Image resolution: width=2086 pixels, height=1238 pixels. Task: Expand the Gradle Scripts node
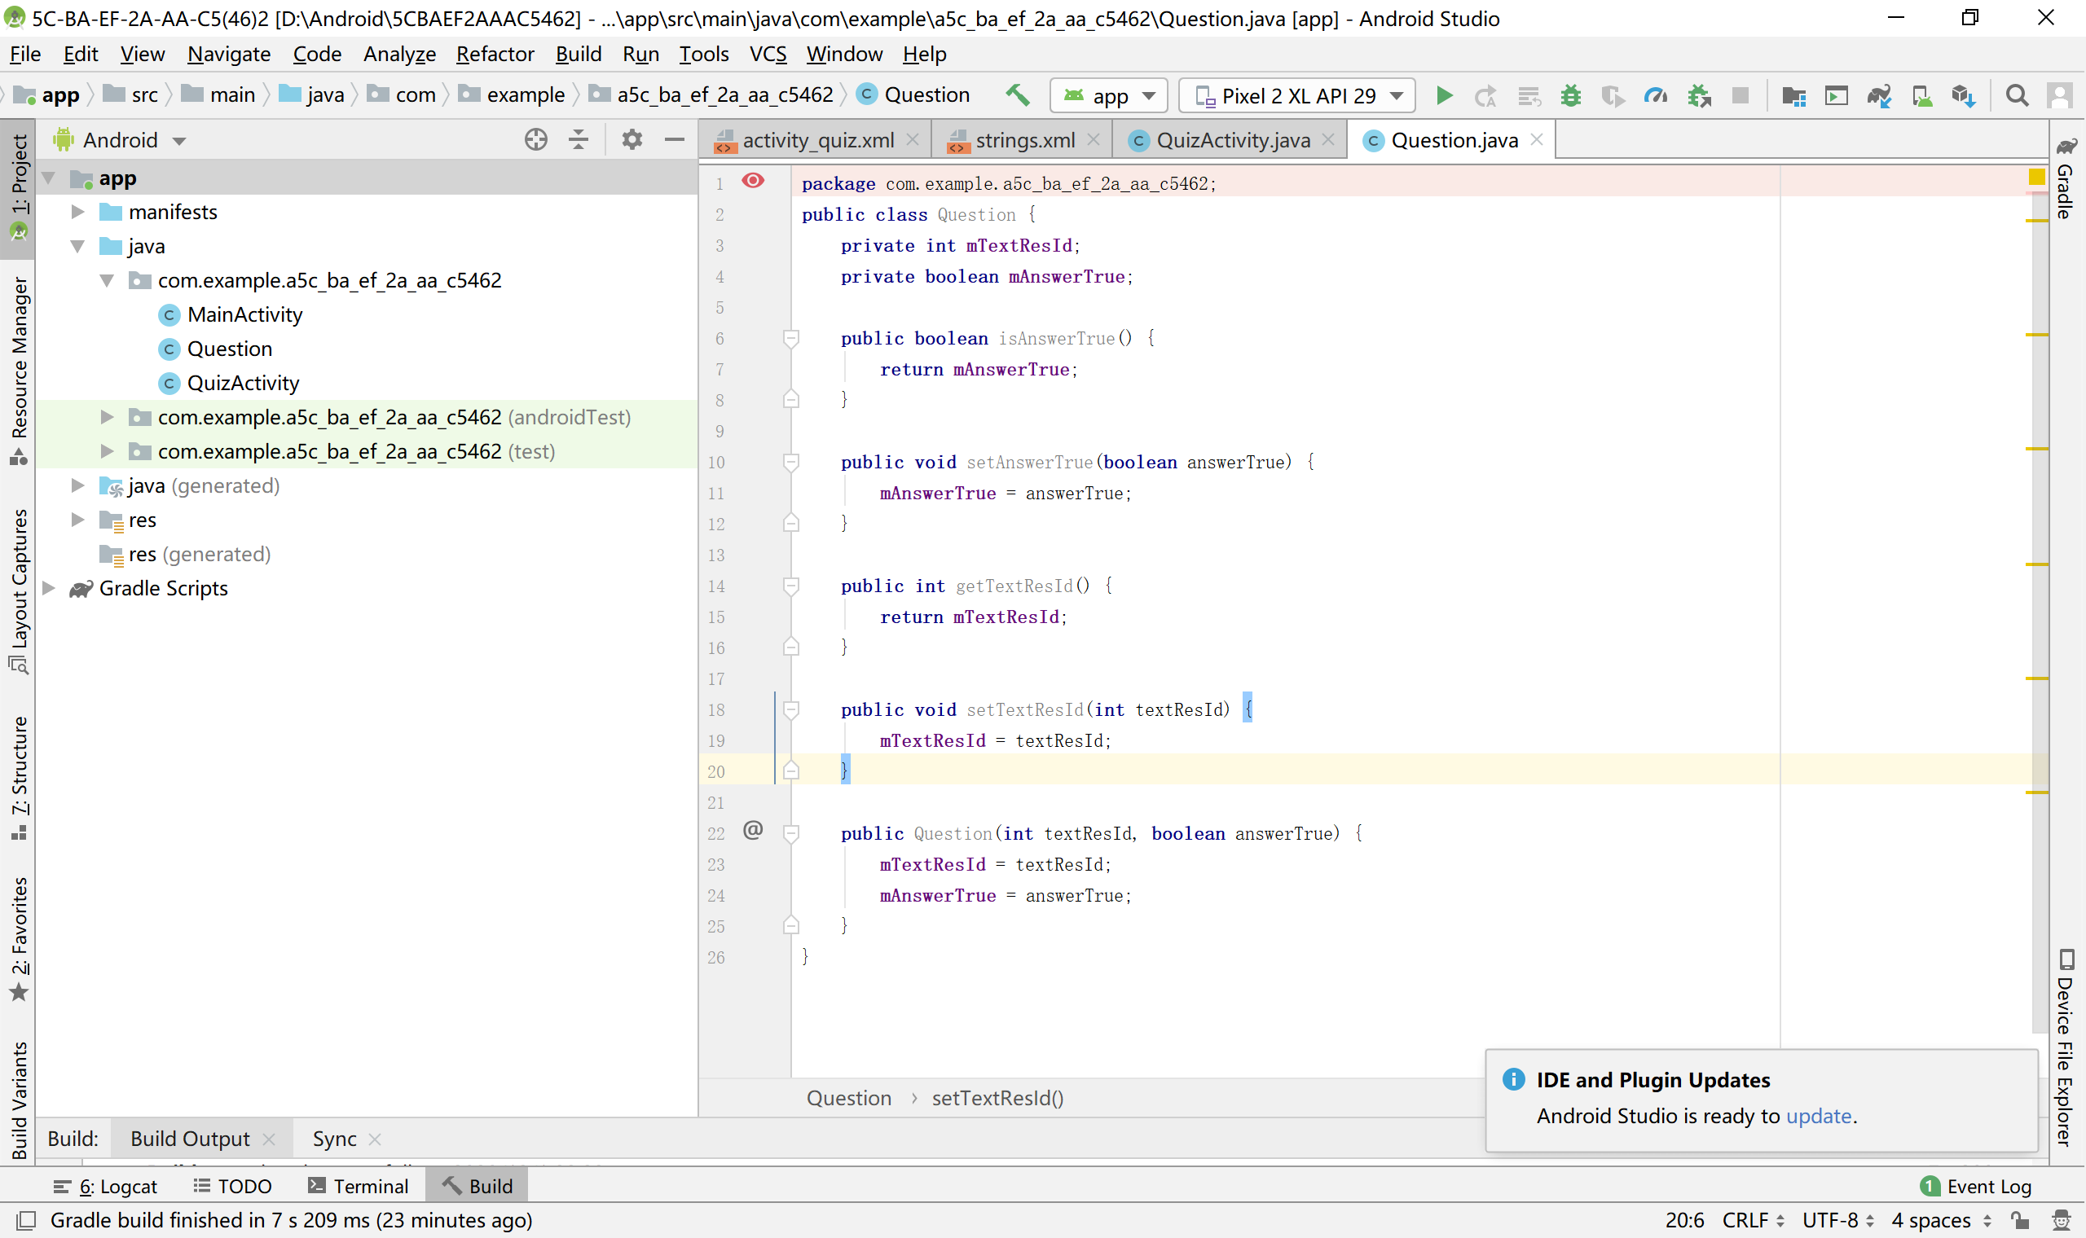(x=49, y=588)
